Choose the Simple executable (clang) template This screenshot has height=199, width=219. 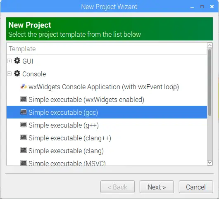[66, 151]
